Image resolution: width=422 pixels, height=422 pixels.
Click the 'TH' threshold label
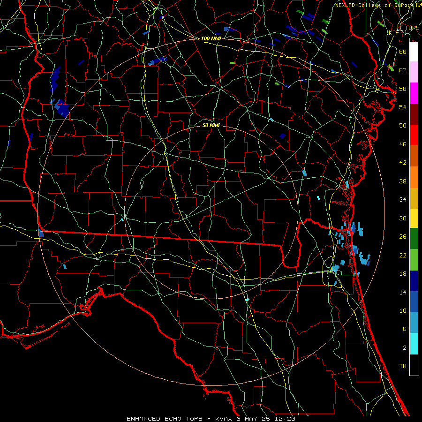(x=403, y=366)
